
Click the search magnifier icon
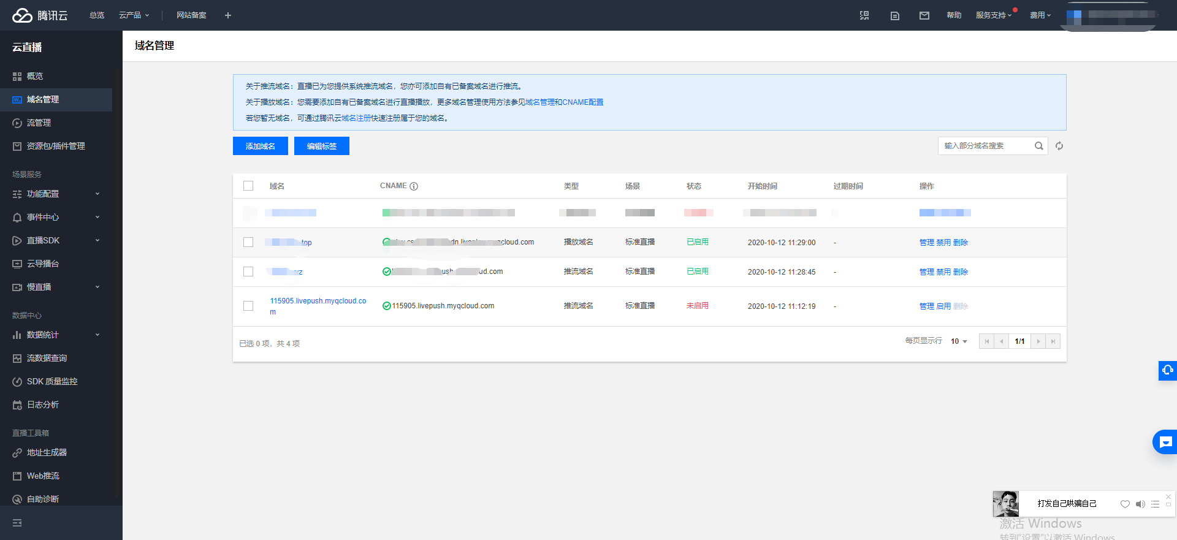(x=1039, y=146)
